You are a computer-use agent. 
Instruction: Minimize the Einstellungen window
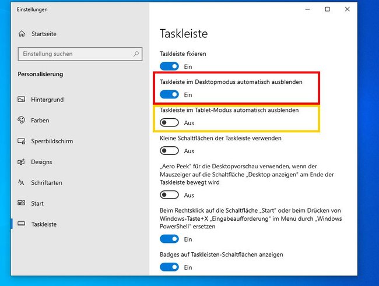(307, 9)
